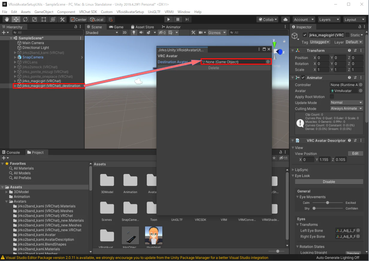Click the Play button
The height and width of the screenshot is (261, 369).
tap(169, 19)
